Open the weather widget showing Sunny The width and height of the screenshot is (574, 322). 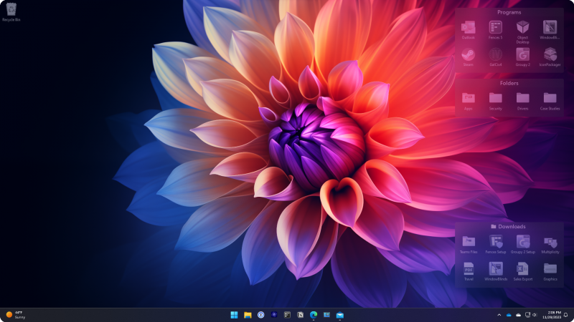[16, 315]
